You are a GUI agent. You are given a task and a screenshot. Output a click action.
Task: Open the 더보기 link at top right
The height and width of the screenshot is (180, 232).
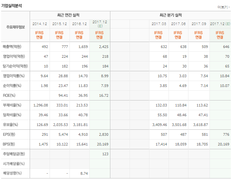[x=223, y=7]
